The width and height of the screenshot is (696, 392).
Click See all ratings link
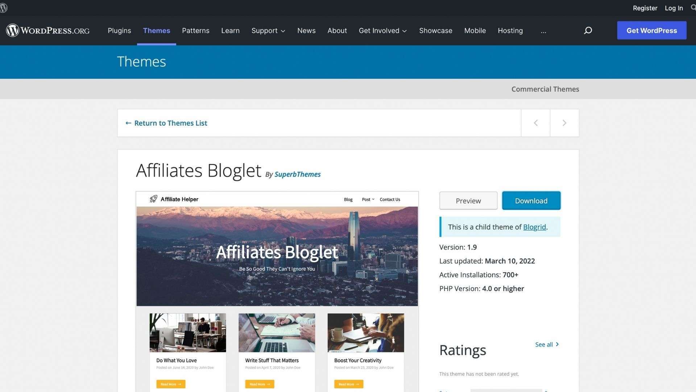[x=547, y=344]
